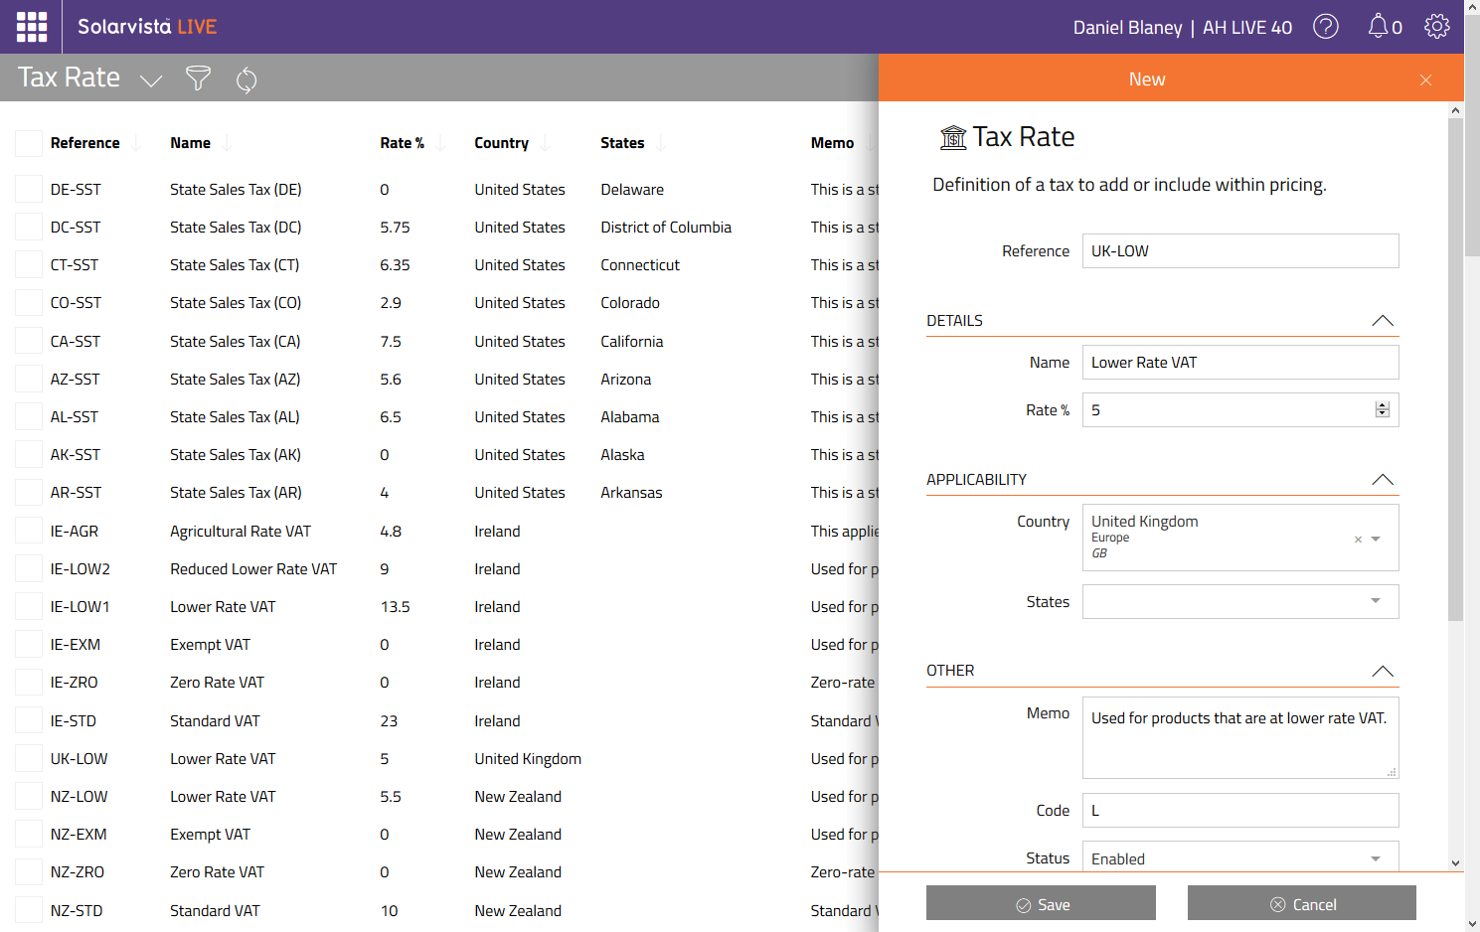Click the IE-LOW1 reference cell
Screen dimensions: 1480x932
click(x=81, y=606)
